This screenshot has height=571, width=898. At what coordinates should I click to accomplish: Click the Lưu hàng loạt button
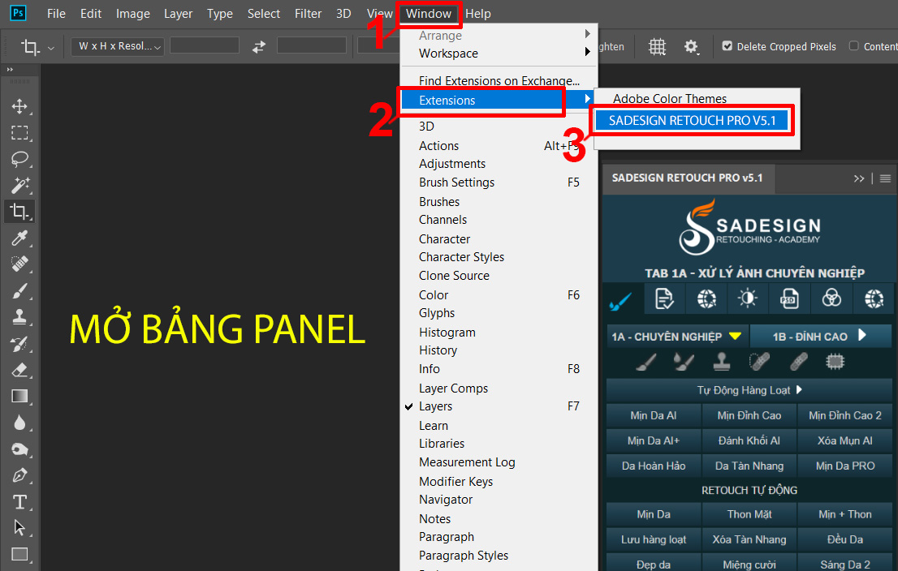pos(654,540)
